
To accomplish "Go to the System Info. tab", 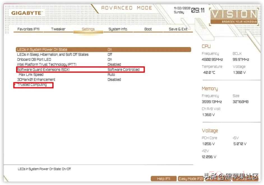I will pyautogui.click(x=118, y=29).
